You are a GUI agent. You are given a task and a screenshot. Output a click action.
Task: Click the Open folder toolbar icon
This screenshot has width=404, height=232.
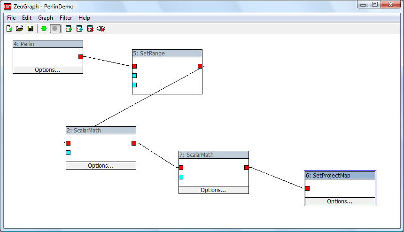point(19,29)
